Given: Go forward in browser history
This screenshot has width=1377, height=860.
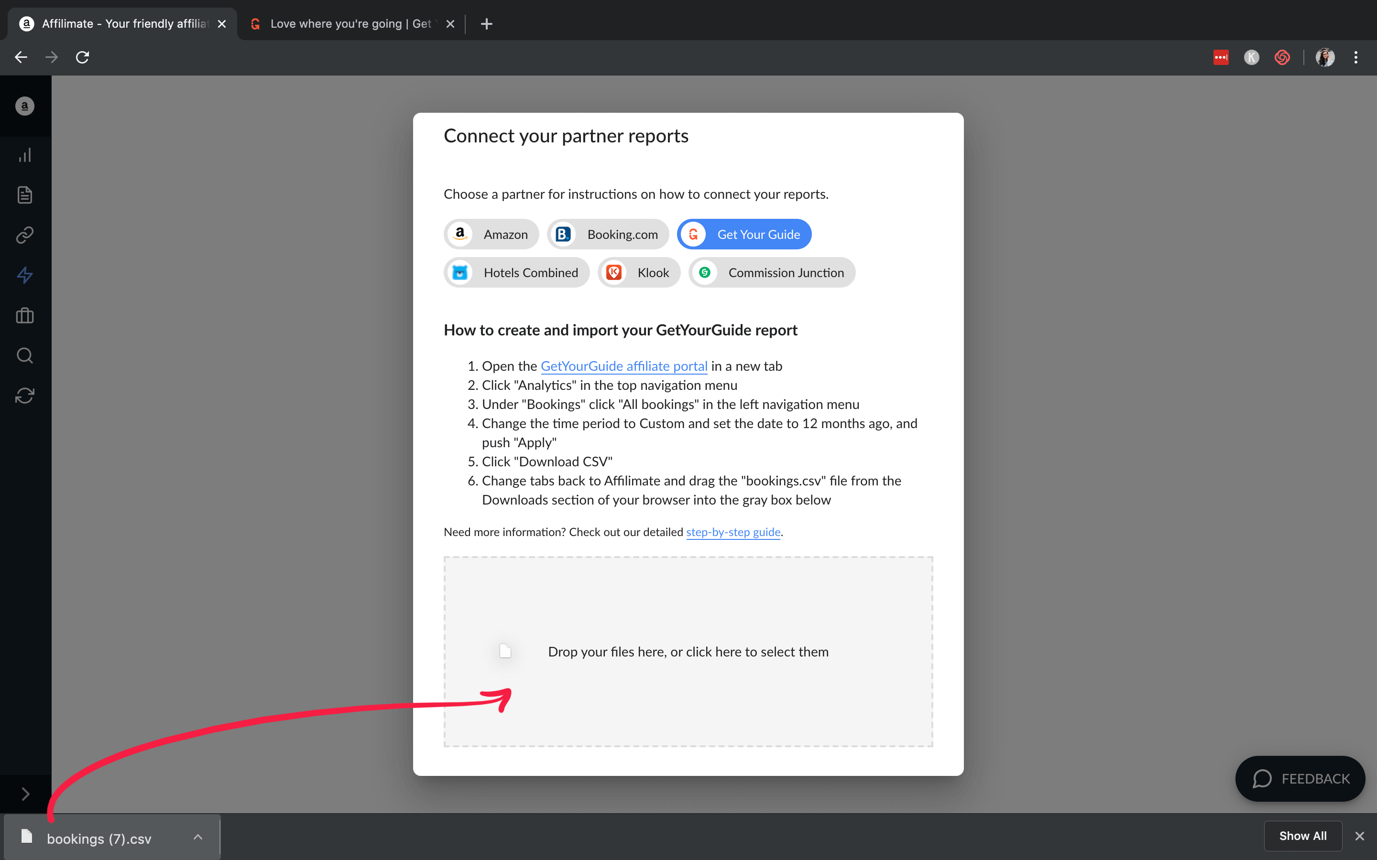Looking at the screenshot, I should point(52,57).
